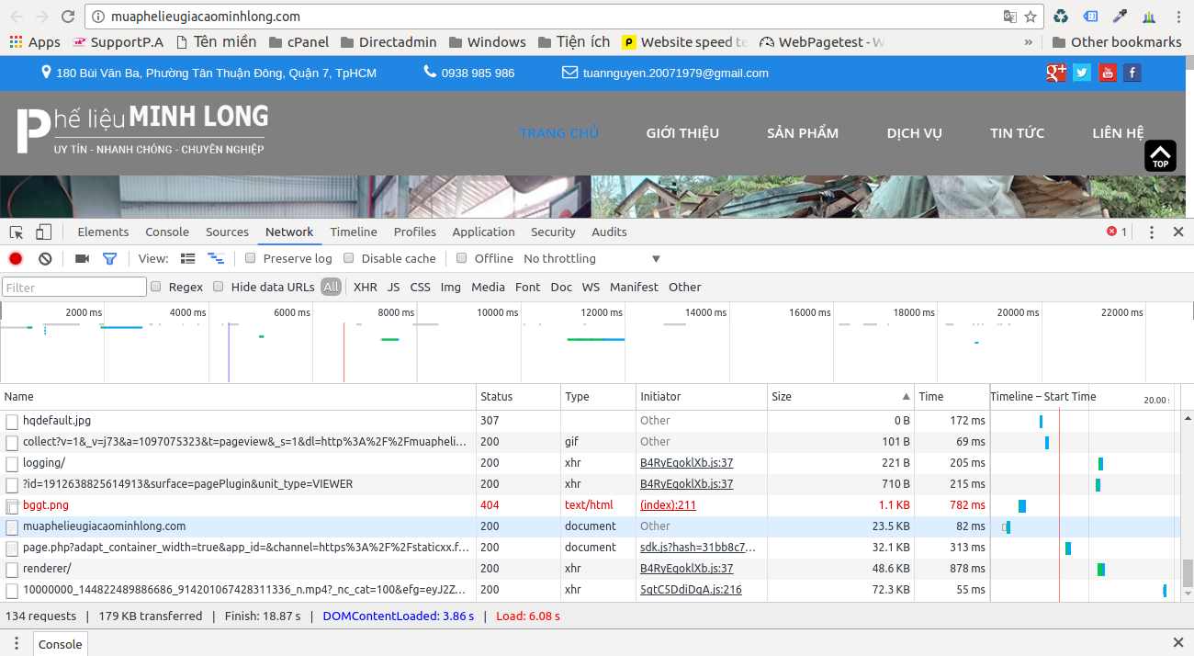Filter requests by XHR type
This screenshot has height=656, width=1194.
366,287
